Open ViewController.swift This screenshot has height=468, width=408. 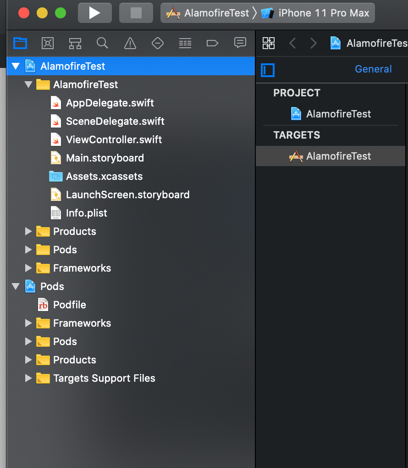point(131,139)
